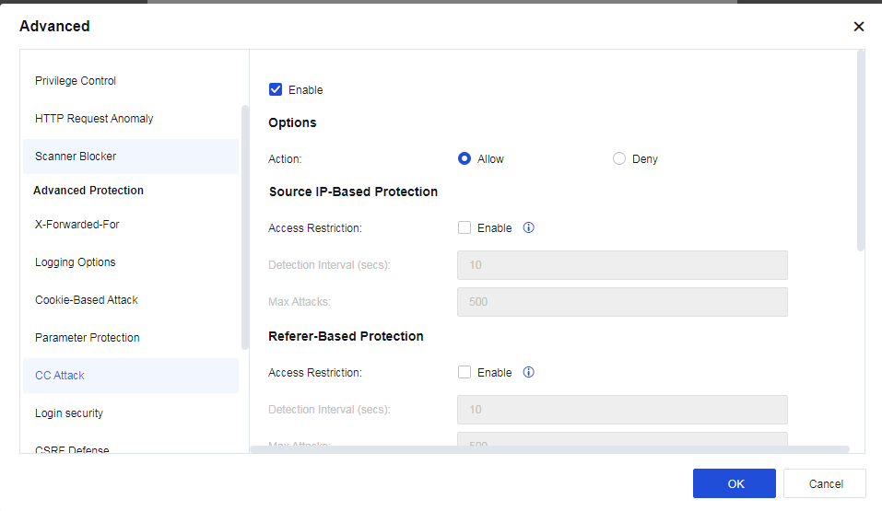Click info icon beside Source IP Access Restriction
Screen dimensions: 882x511
pos(529,227)
